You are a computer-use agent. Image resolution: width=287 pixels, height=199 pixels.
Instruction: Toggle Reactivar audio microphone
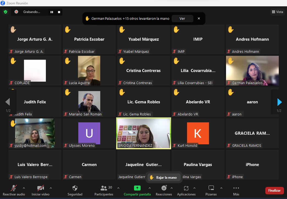click(x=13, y=188)
